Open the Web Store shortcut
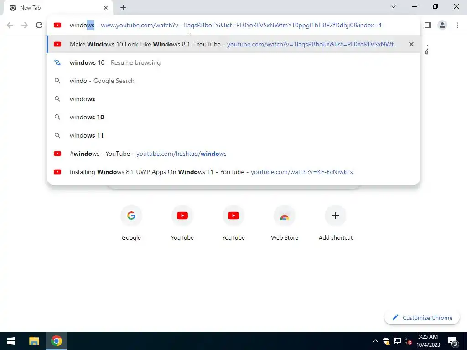 [285, 222]
